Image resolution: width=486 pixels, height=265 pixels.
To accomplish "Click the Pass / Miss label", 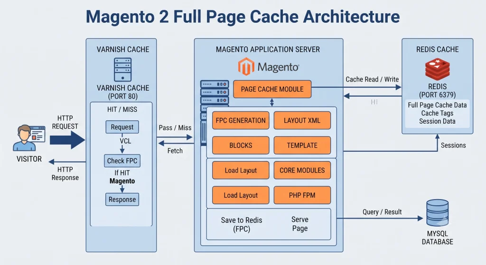I will coord(175,128).
